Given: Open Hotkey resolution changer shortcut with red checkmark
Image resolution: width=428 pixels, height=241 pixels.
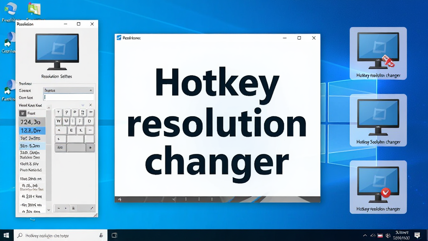Looking at the screenshot, I should [x=378, y=187].
